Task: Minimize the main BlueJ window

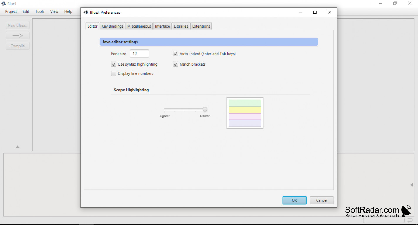Action: (x=380, y=4)
